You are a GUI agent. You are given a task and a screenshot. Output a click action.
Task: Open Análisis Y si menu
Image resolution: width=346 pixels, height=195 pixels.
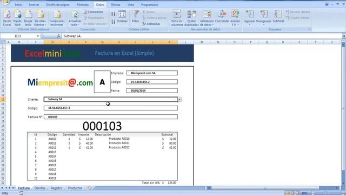[x=235, y=18]
